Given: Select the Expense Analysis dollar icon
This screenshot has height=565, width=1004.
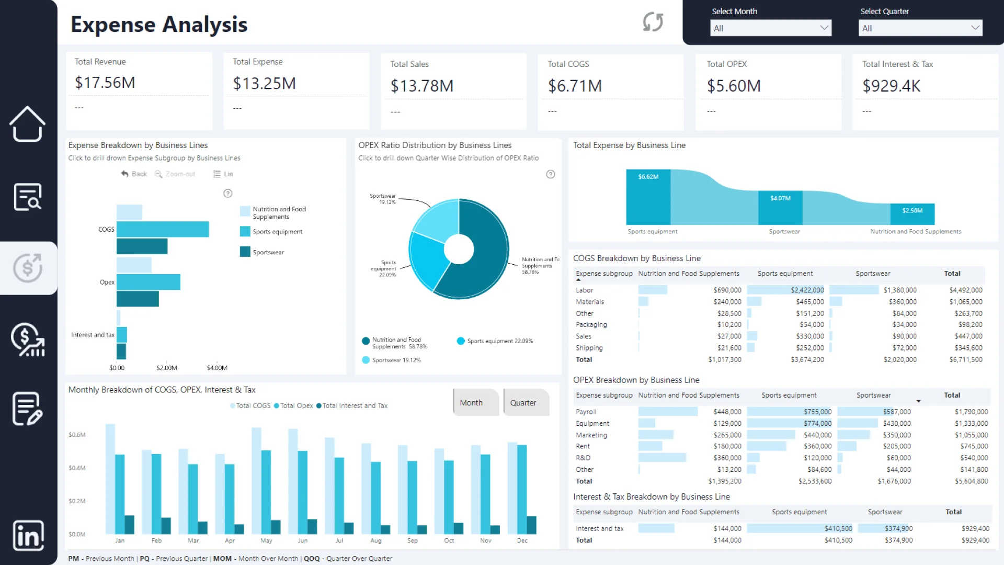Looking at the screenshot, I should [28, 268].
